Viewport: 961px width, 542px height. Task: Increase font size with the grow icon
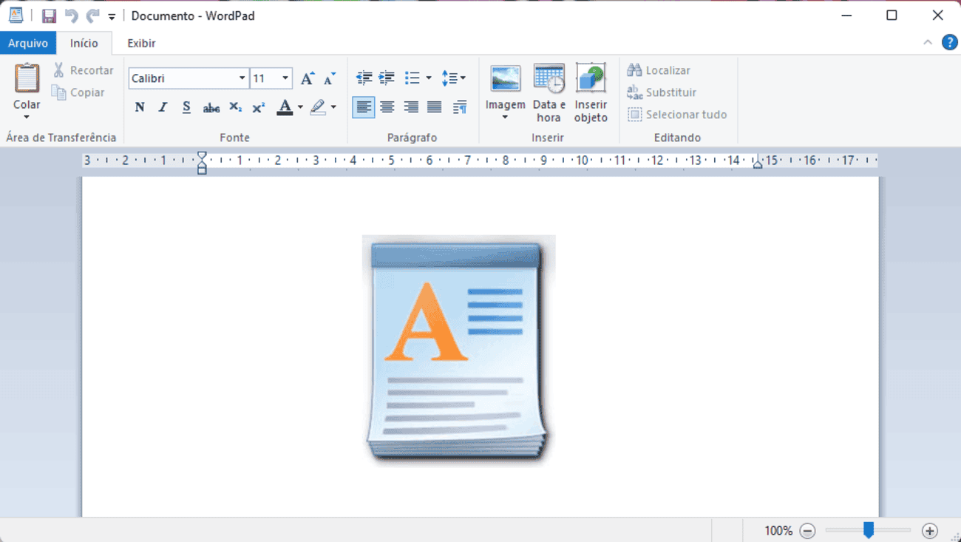tap(308, 78)
